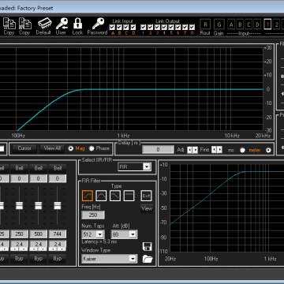Bypass the EQ 250 band with Byp
284x284 pixels.
19,259
